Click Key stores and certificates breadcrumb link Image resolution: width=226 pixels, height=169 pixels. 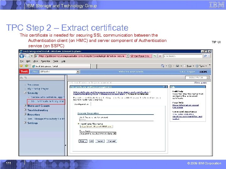tap(133, 92)
